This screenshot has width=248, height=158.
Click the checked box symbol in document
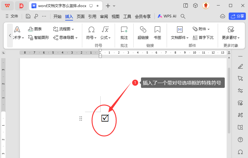105,118
